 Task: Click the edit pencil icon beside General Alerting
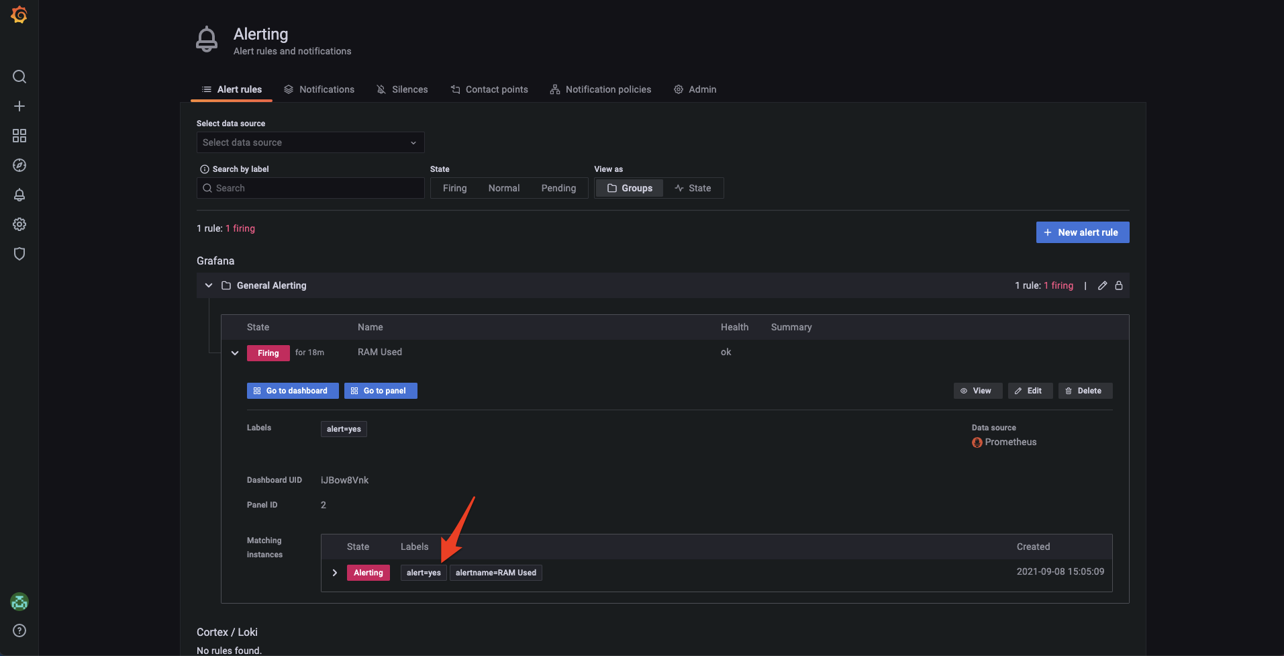click(1101, 285)
